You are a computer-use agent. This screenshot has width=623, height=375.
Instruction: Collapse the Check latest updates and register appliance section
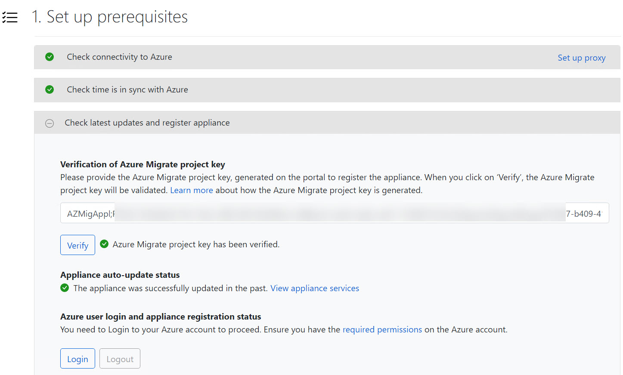coord(146,123)
